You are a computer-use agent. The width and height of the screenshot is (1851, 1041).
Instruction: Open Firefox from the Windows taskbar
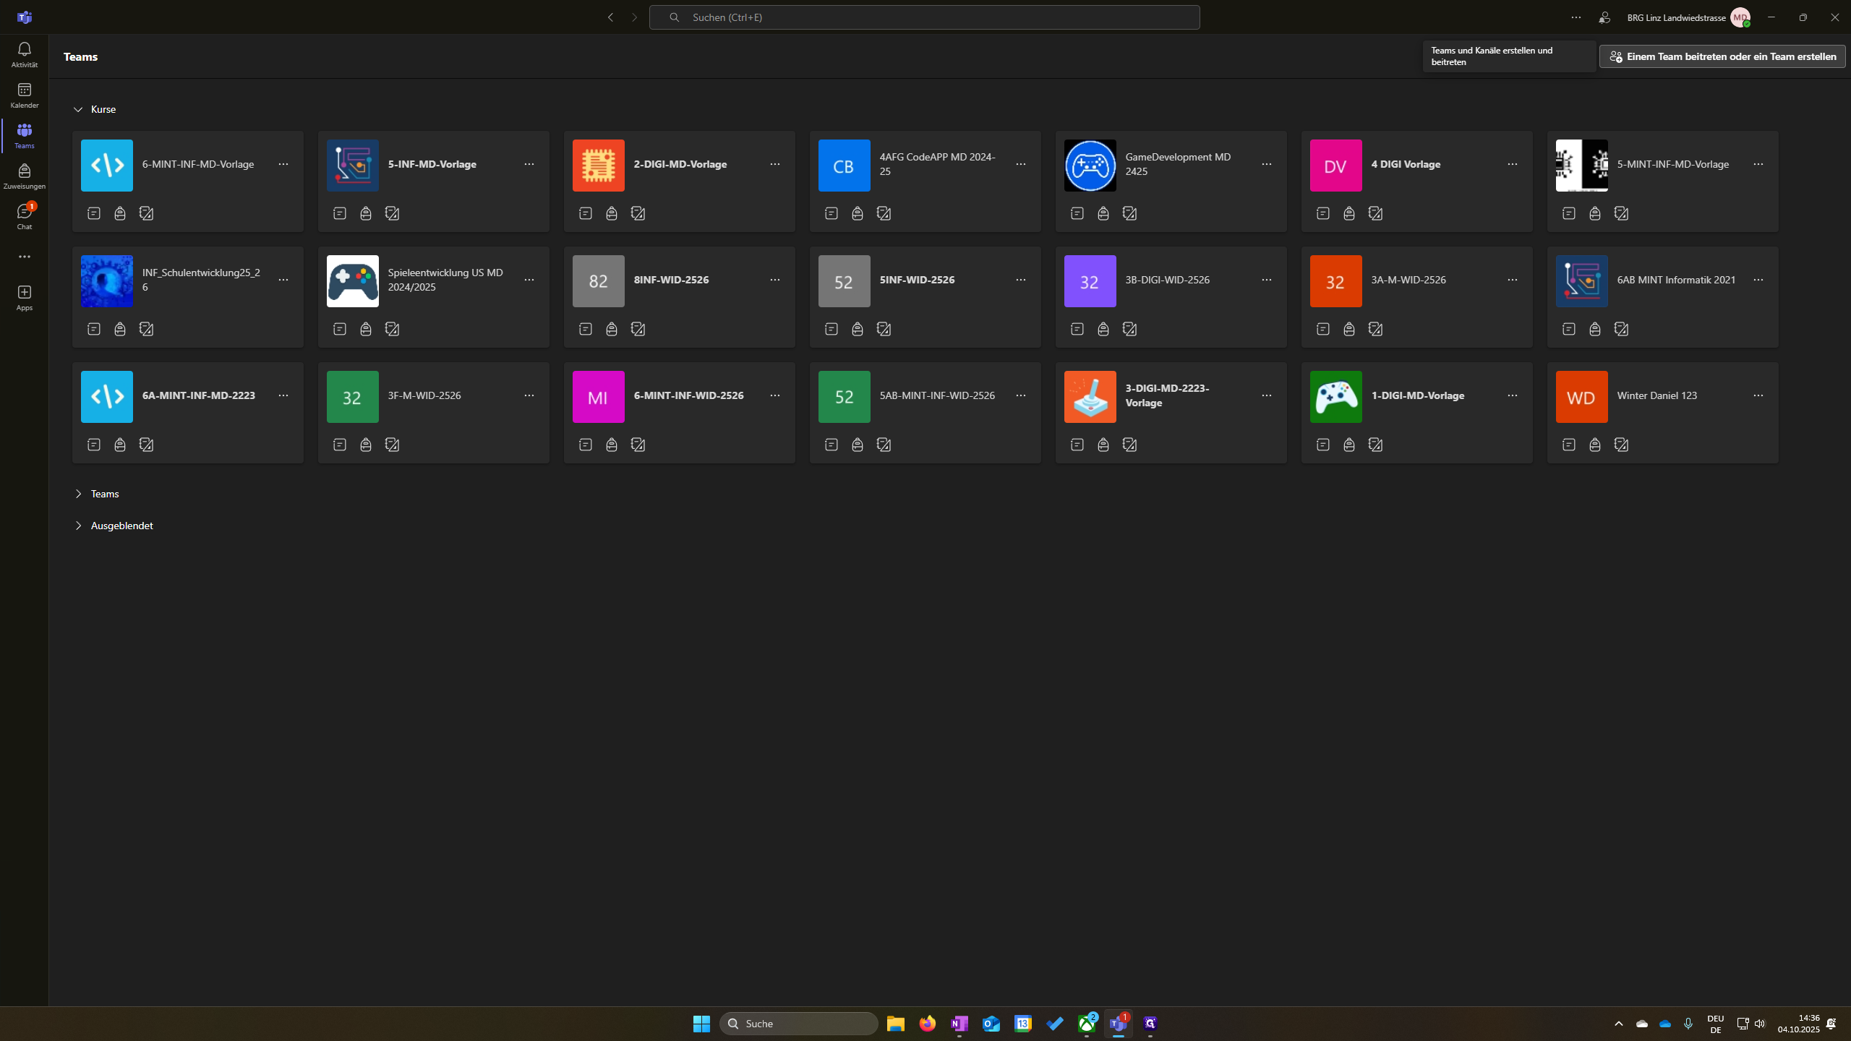click(x=927, y=1024)
